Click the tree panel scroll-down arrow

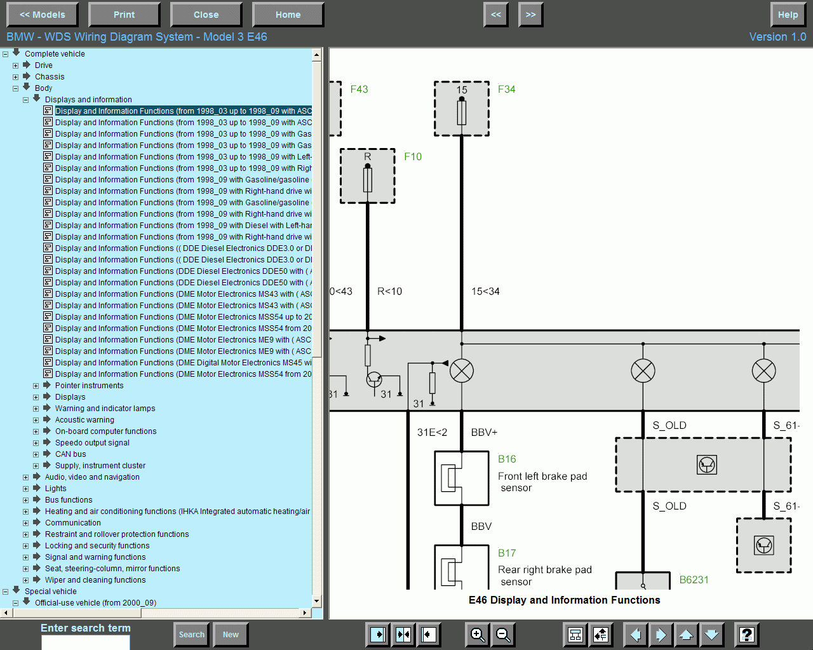point(316,600)
